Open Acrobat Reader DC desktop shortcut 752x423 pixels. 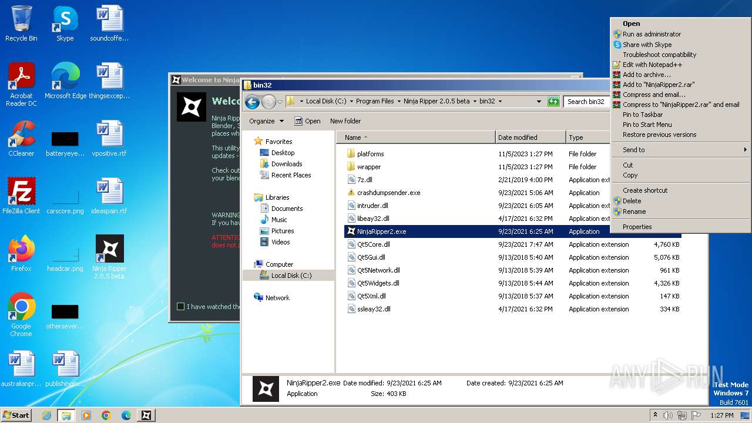point(21,85)
